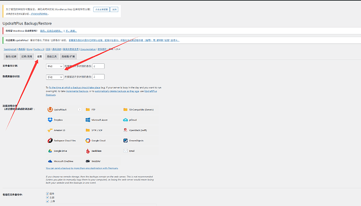Select the UpdraftVault storage icon
This screenshot has width=361, height=206.
pyautogui.click(x=50, y=110)
